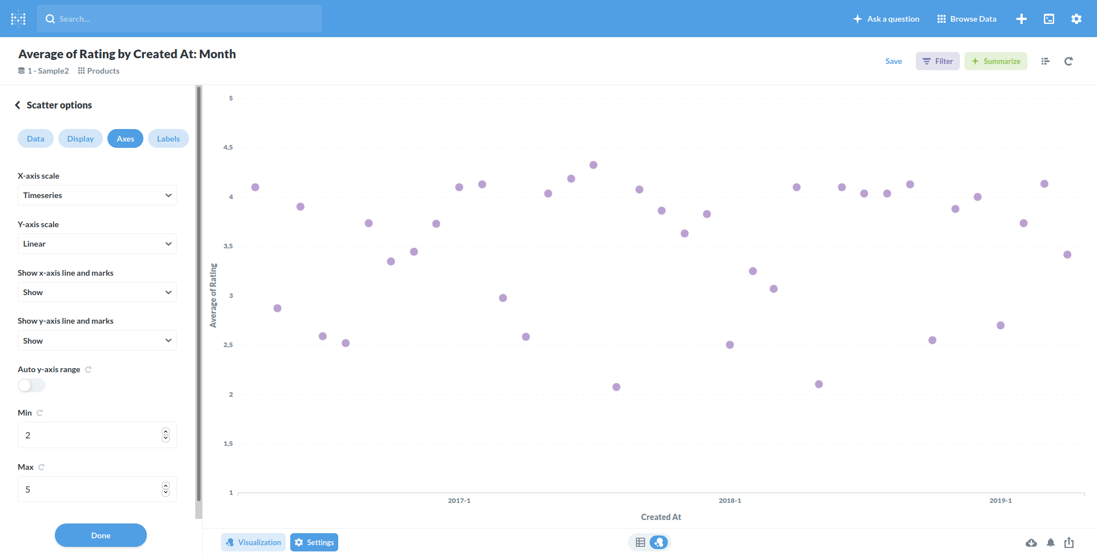Change Y-axis scale from Linear dropdown

(97, 244)
